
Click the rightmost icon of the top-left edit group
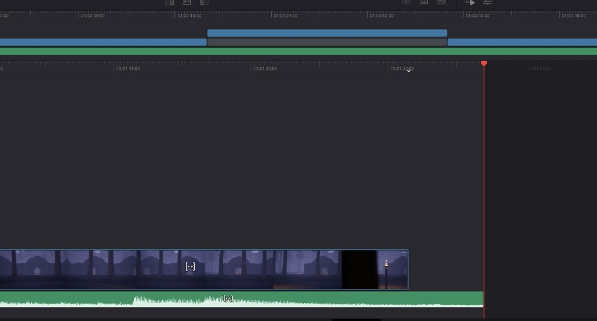pyautogui.click(x=204, y=2)
